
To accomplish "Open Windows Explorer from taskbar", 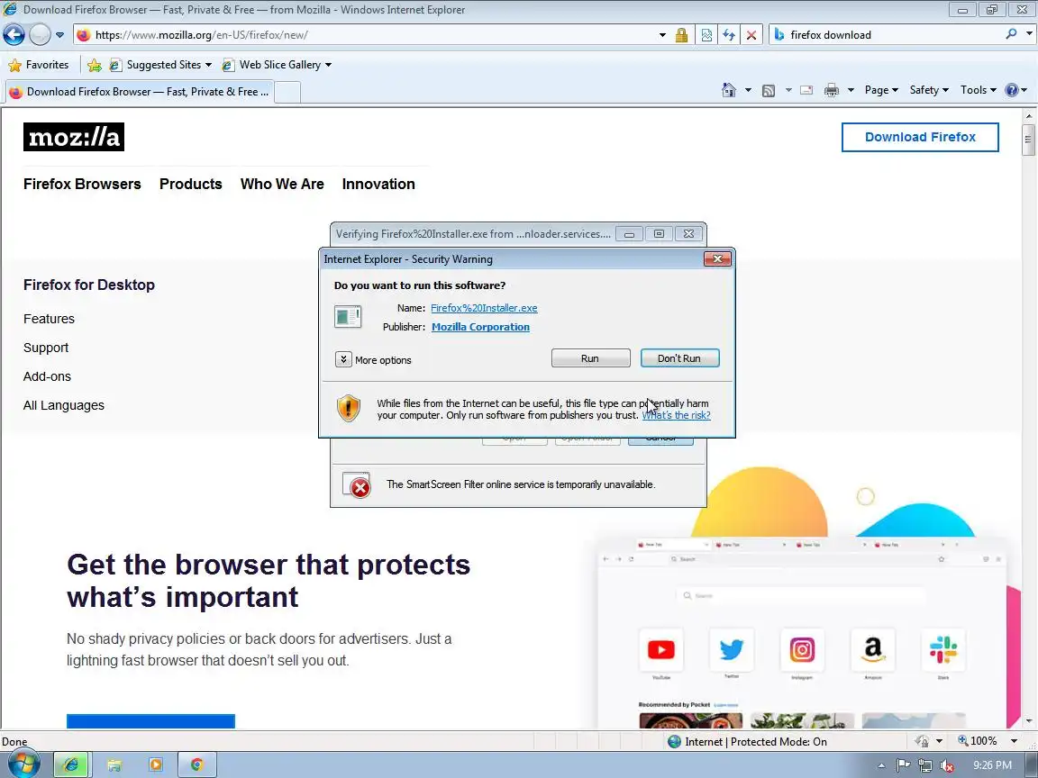I will 114,764.
